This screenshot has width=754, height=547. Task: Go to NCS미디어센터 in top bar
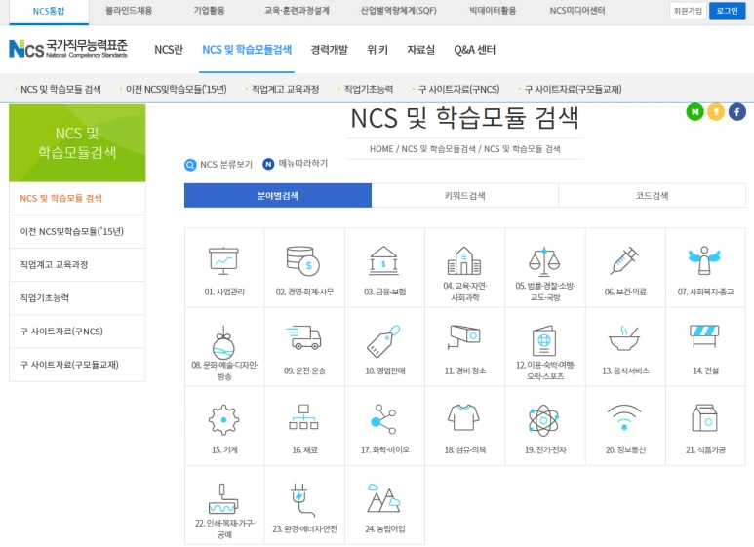tap(577, 11)
